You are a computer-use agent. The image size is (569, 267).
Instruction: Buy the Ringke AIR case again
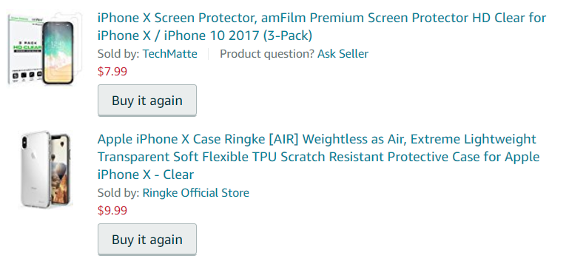147,240
